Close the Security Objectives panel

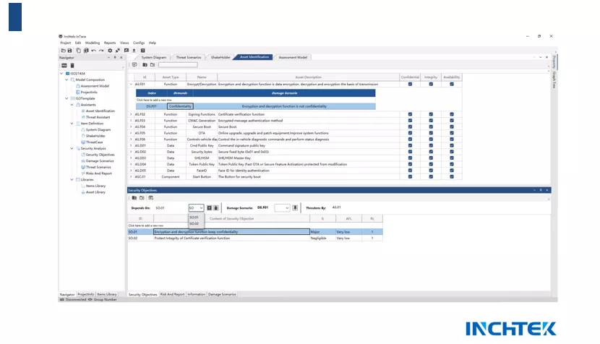pyautogui.click(x=547, y=190)
